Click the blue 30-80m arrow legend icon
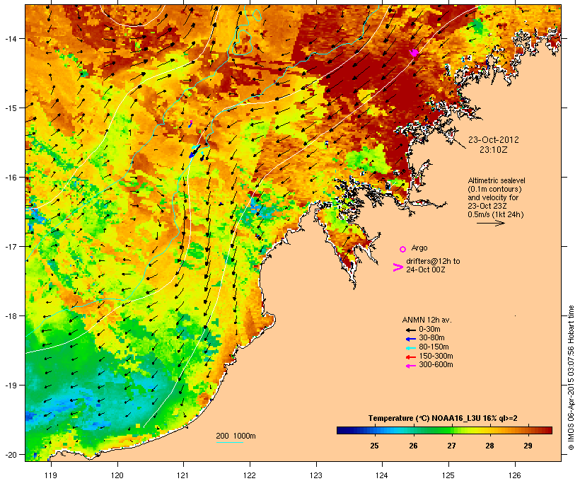The width and height of the screenshot is (580, 481). click(410, 339)
